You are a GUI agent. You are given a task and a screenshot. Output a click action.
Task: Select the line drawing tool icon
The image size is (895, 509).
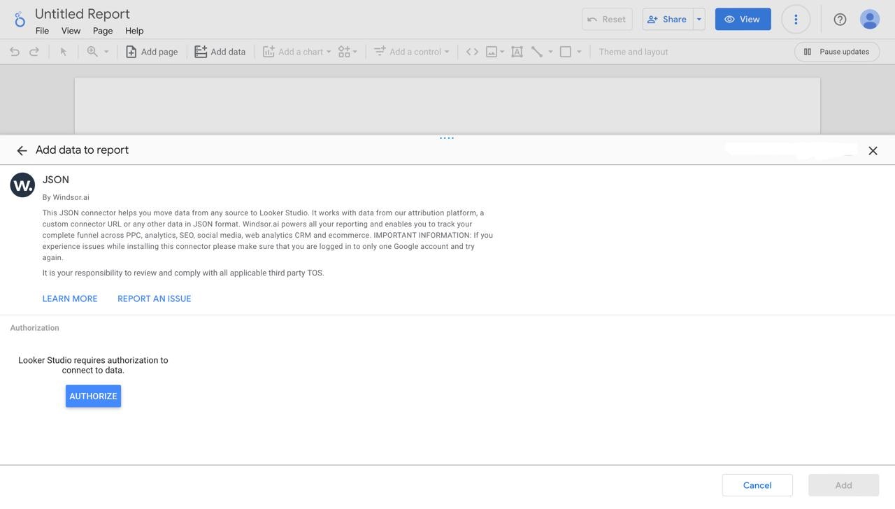537,52
